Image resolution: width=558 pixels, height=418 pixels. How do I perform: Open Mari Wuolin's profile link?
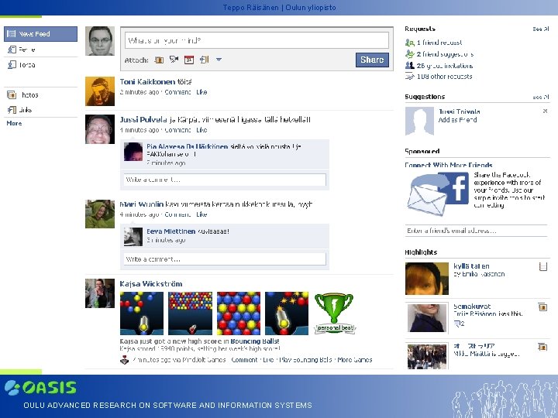tap(142, 204)
